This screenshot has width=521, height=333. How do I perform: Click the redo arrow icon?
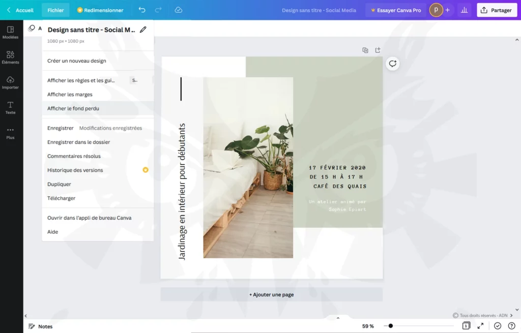pos(158,10)
